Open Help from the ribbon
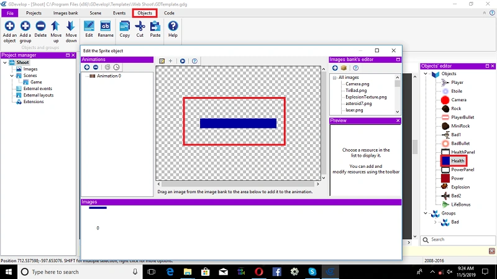Image resolution: width=497 pixels, height=279 pixels. pyautogui.click(x=173, y=29)
